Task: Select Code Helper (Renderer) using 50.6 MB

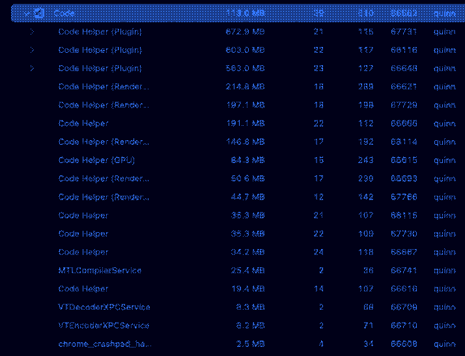Action: pos(103,178)
